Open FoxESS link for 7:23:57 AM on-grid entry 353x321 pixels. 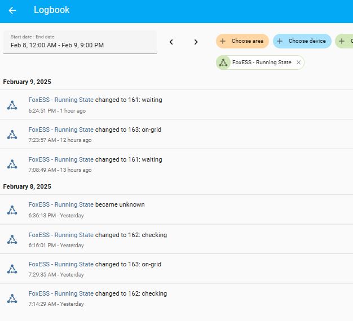click(x=61, y=130)
